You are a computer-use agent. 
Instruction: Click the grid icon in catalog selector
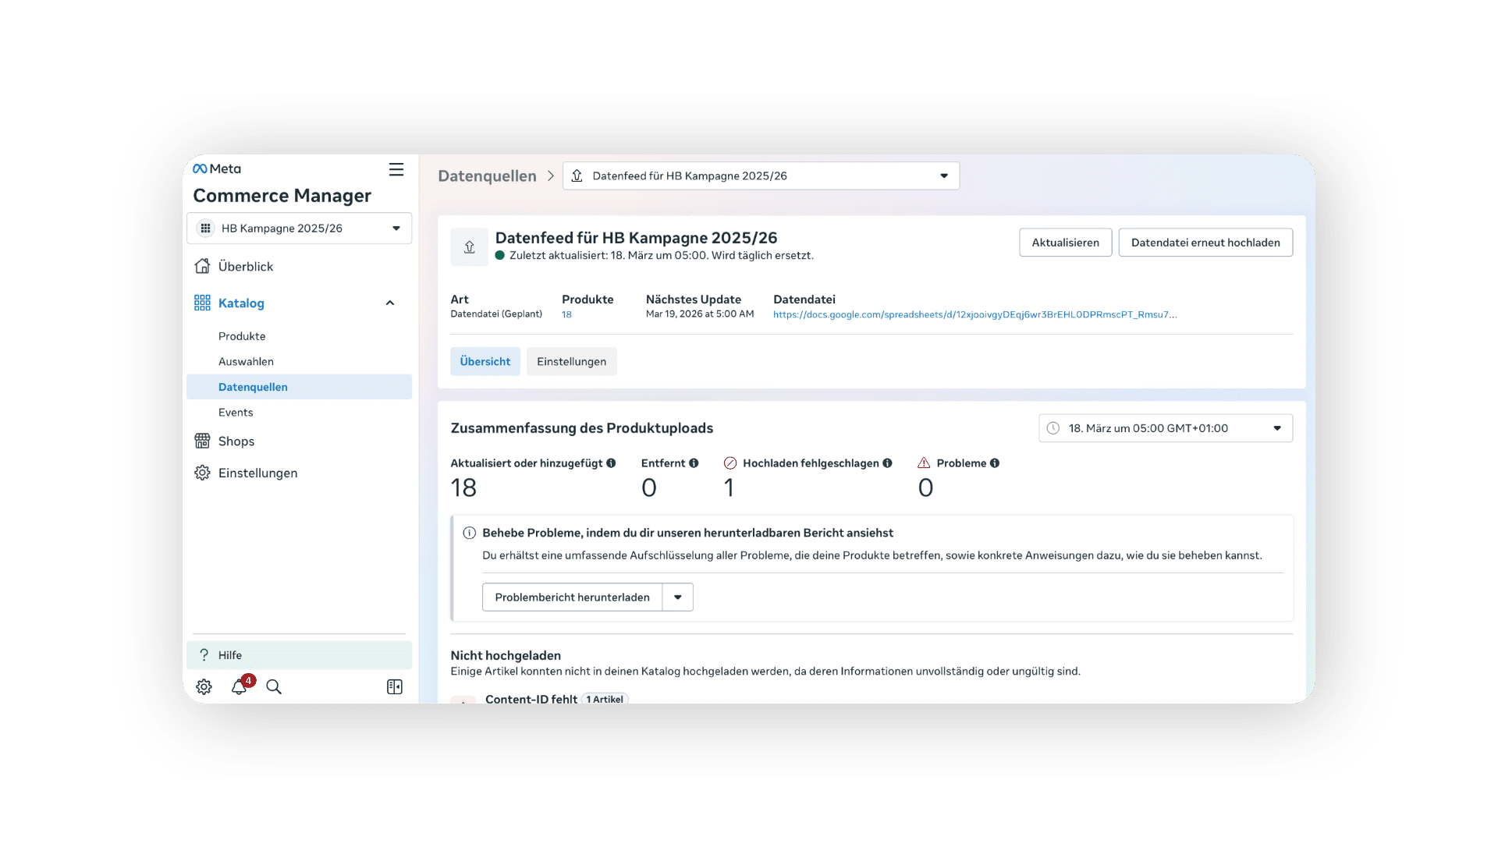[205, 229]
